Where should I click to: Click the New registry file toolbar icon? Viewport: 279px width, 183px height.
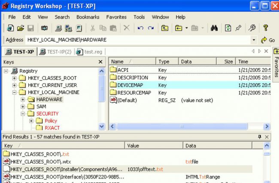coord(10,28)
